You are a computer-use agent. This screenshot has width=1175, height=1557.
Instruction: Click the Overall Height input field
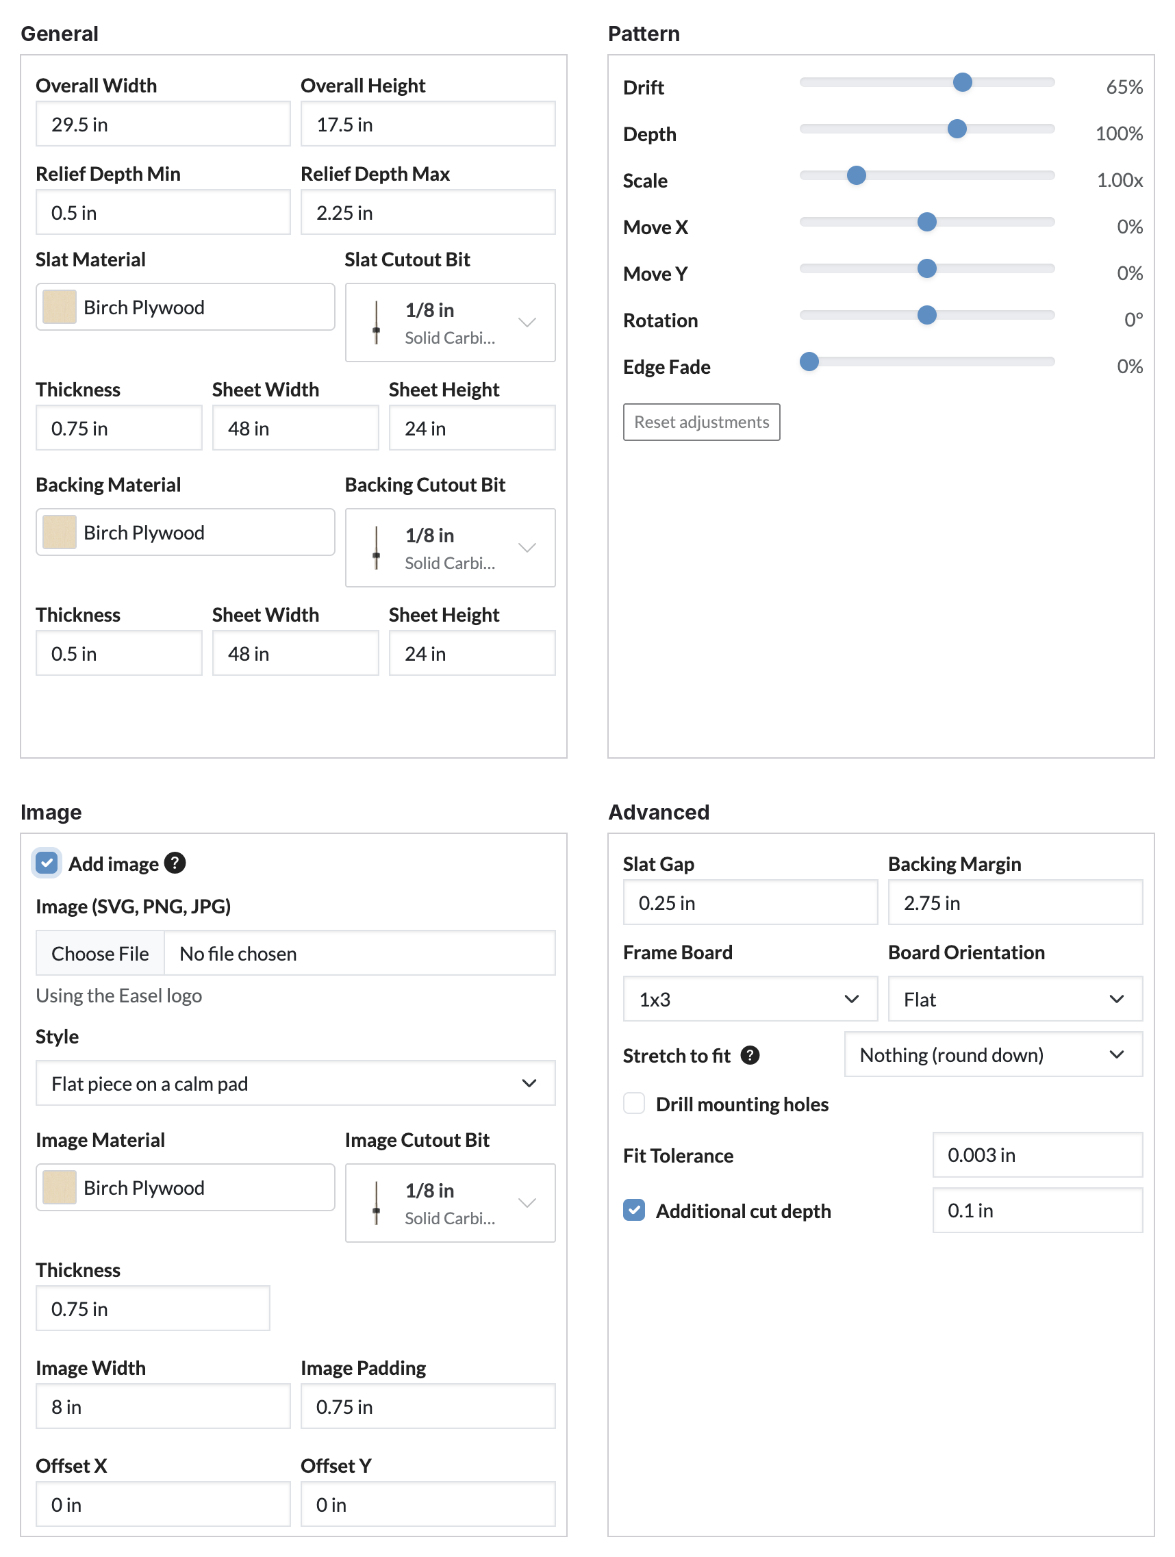pos(428,124)
